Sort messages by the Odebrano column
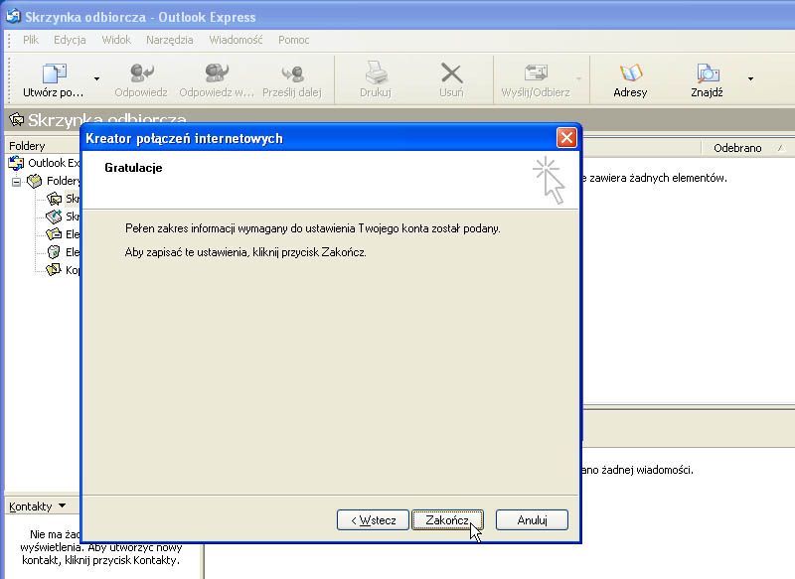The image size is (795, 579). coord(737,148)
